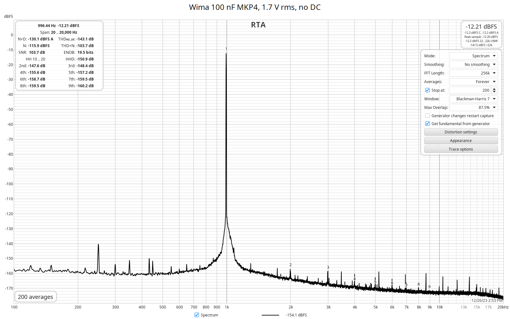Image resolution: width=510 pixels, height=319 pixels.
Task: Click the -12.21 dBFS level readout
Action: (481, 27)
